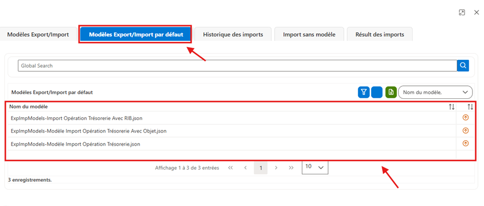This screenshot has height=206, width=484.
Task: Click page number 1 in pagination
Action: tap(261, 168)
